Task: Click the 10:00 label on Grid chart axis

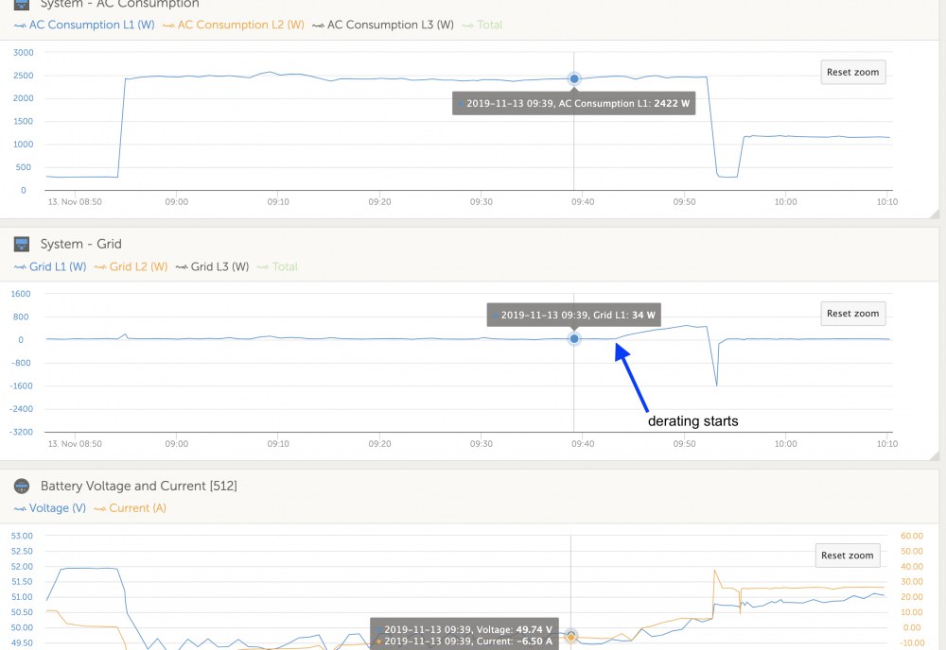Action: (x=785, y=444)
